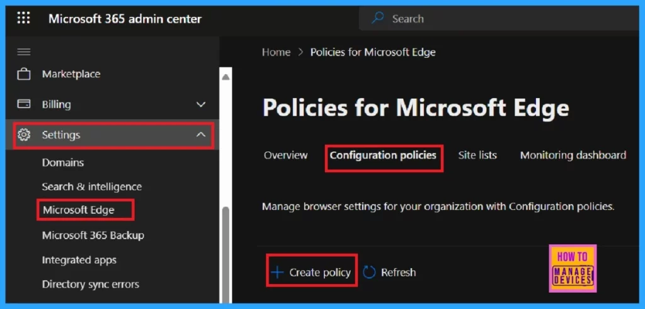The height and width of the screenshot is (309, 645).
Task: Open the Site lists tab
Action: (477, 156)
